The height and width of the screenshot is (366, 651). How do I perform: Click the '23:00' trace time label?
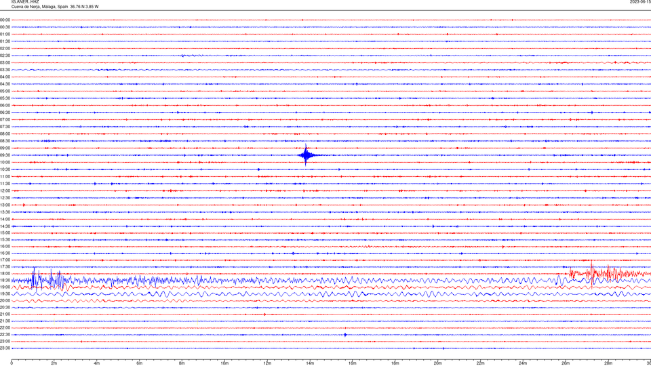click(5, 342)
